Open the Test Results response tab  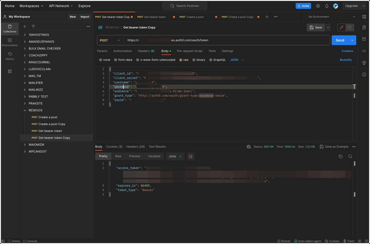pyautogui.click(x=157, y=147)
